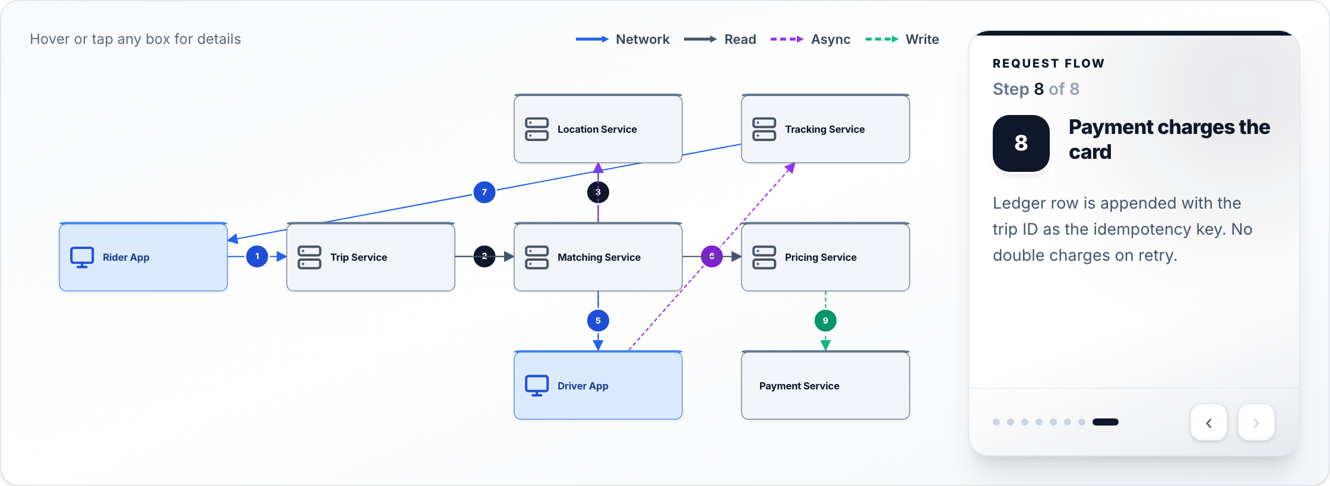The width and height of the screenshot is (1330, 486).
Task: Click the server icon in Tracking Service box
Action: [764, 129]
